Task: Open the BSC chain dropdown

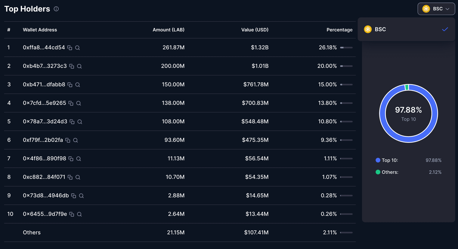Action: (x=436, y=9)
